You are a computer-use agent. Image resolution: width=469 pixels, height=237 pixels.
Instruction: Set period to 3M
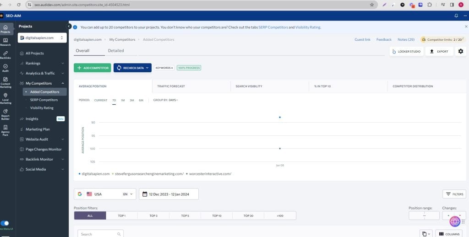click(x=131, y=100)
